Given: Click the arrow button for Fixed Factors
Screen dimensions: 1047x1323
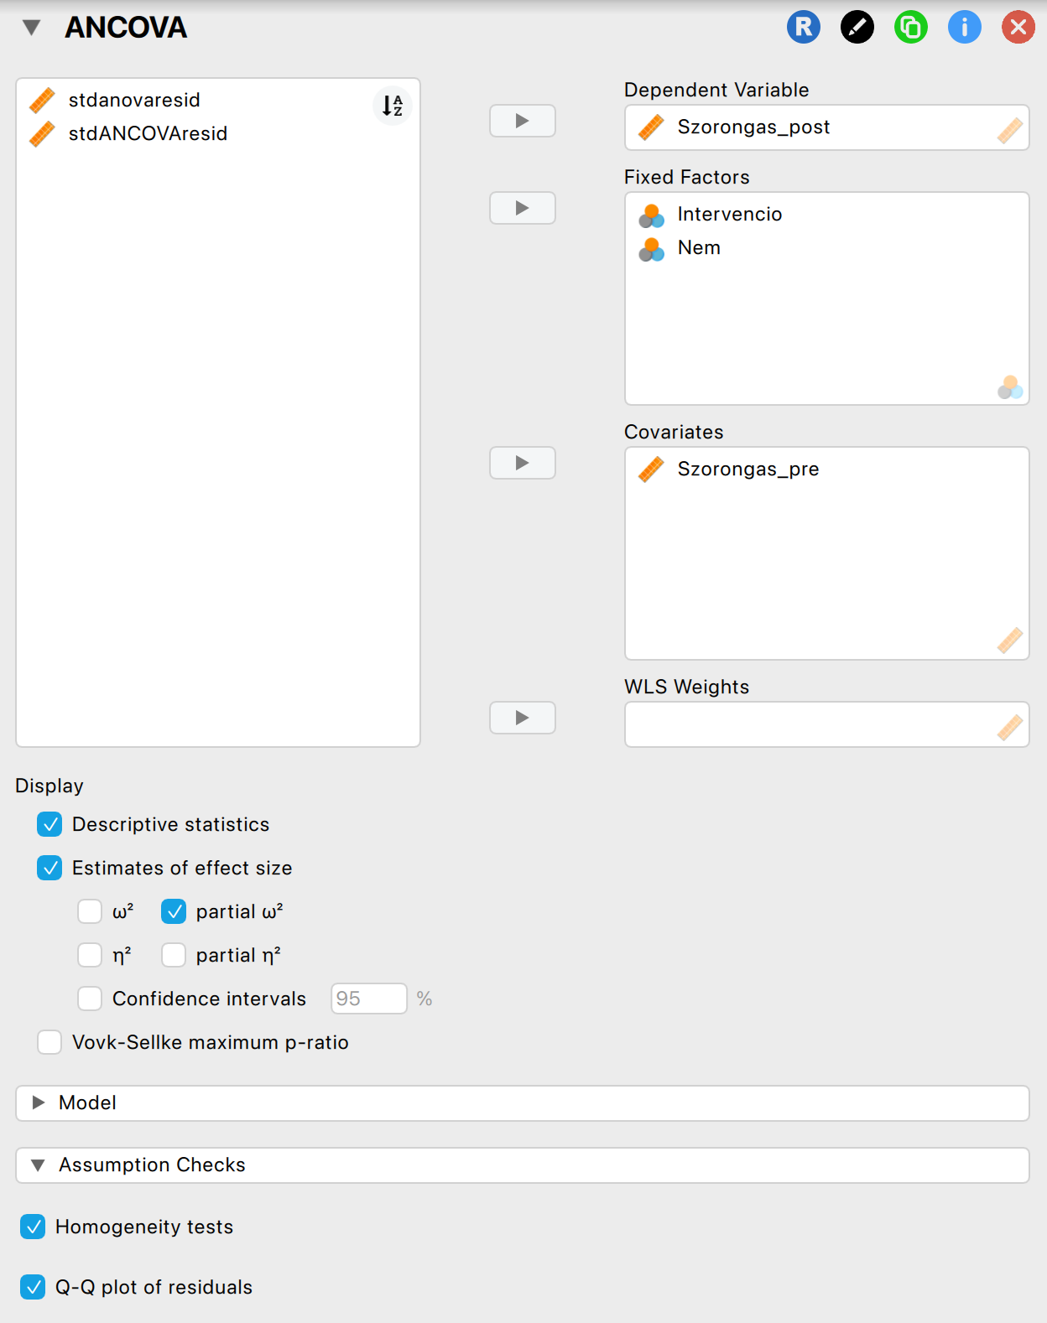Looking at the screenshot, I should [x=522, y=208].
